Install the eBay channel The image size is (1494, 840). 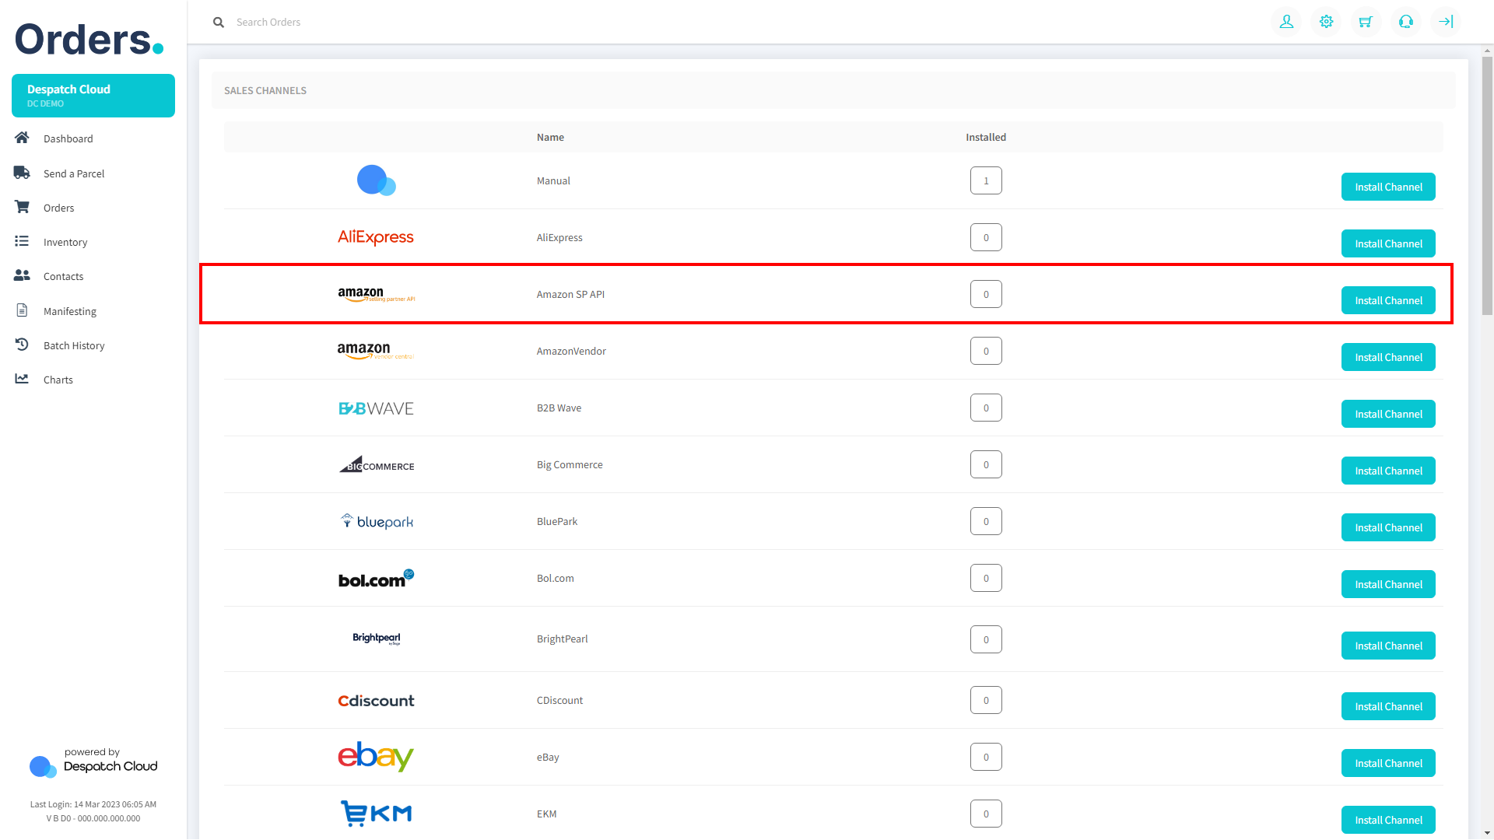click(x=1387, y=763)
